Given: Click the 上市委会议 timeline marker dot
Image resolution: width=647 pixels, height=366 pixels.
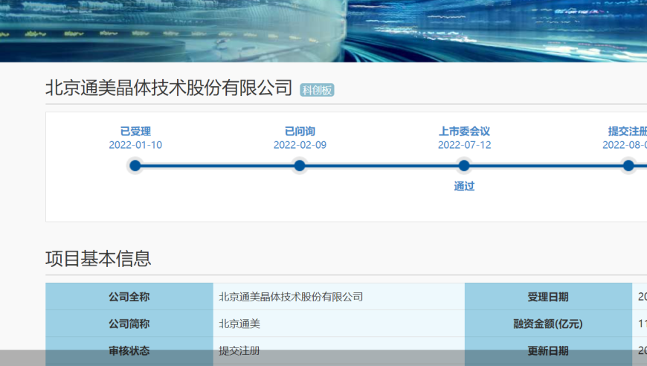Looking at the screenshot, I should coord(464,166).
